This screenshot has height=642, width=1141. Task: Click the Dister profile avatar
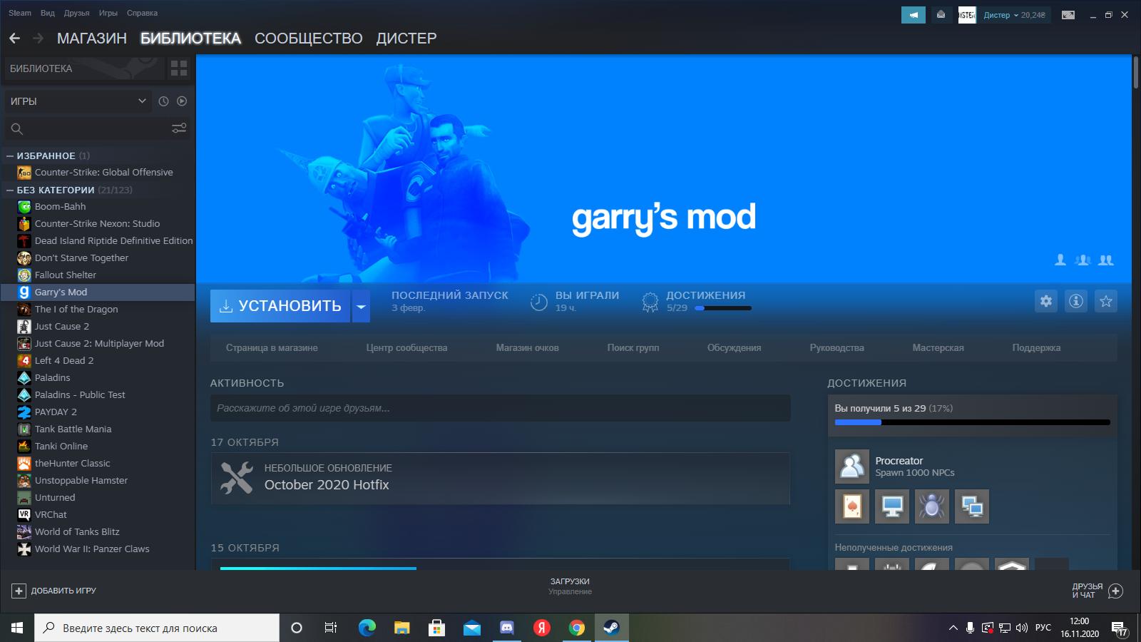967,15
